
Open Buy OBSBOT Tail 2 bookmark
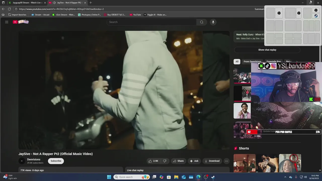tap(114, 15)
